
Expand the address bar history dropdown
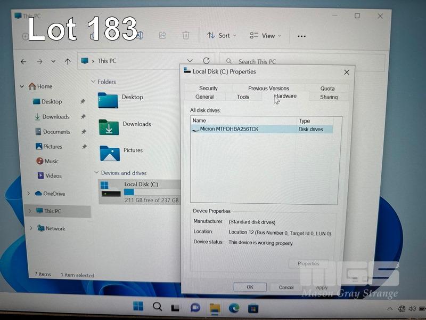click(x=190, y=61)
